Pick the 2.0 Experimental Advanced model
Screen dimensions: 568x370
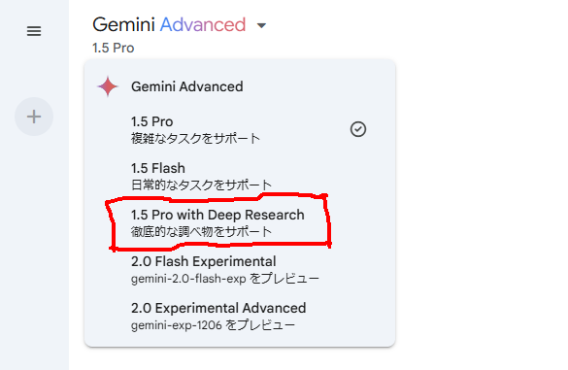(x=240, y=316)
